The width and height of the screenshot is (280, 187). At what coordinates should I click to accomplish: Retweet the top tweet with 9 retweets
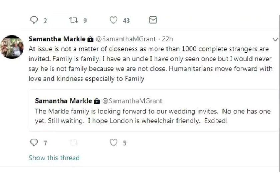point(73,20)
